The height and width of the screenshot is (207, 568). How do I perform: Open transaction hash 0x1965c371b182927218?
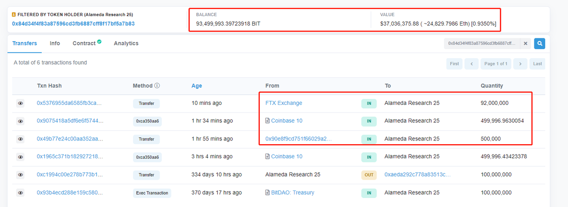(x=70, y=157)
